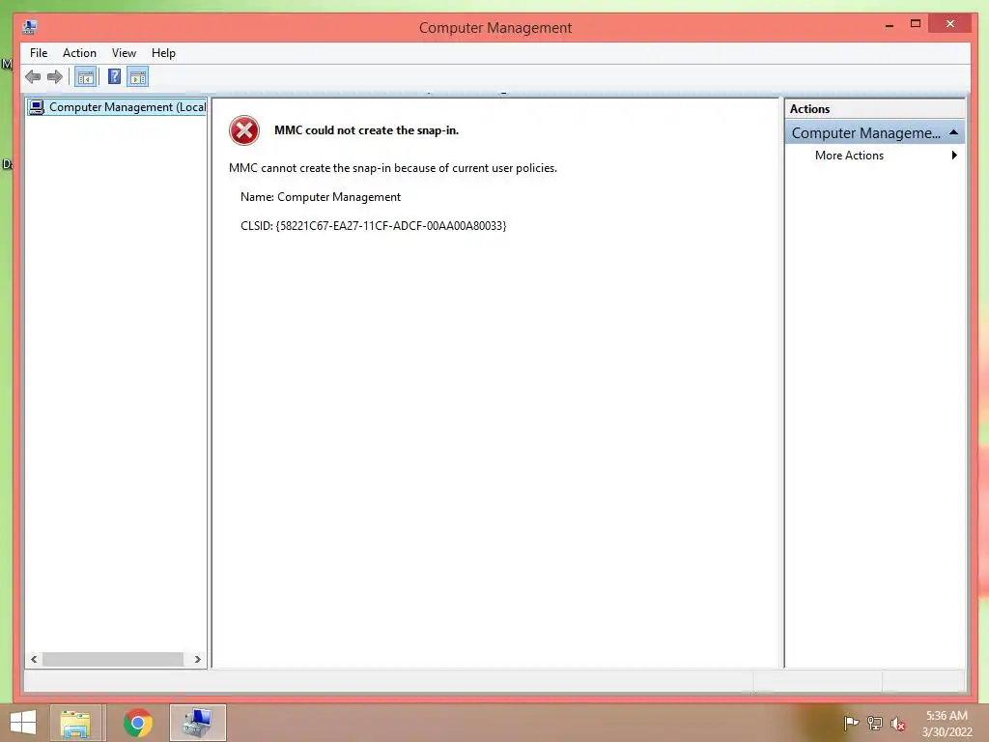Open Help via blue question mark icon
989x742 pixels.
(114, 77)
